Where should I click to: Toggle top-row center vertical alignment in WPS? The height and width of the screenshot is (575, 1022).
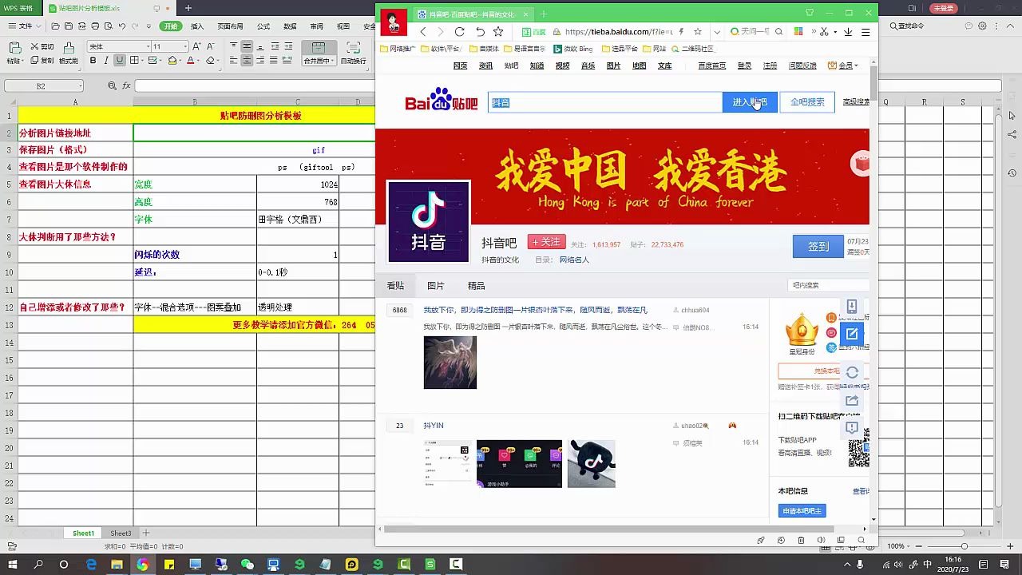(248, 47)
